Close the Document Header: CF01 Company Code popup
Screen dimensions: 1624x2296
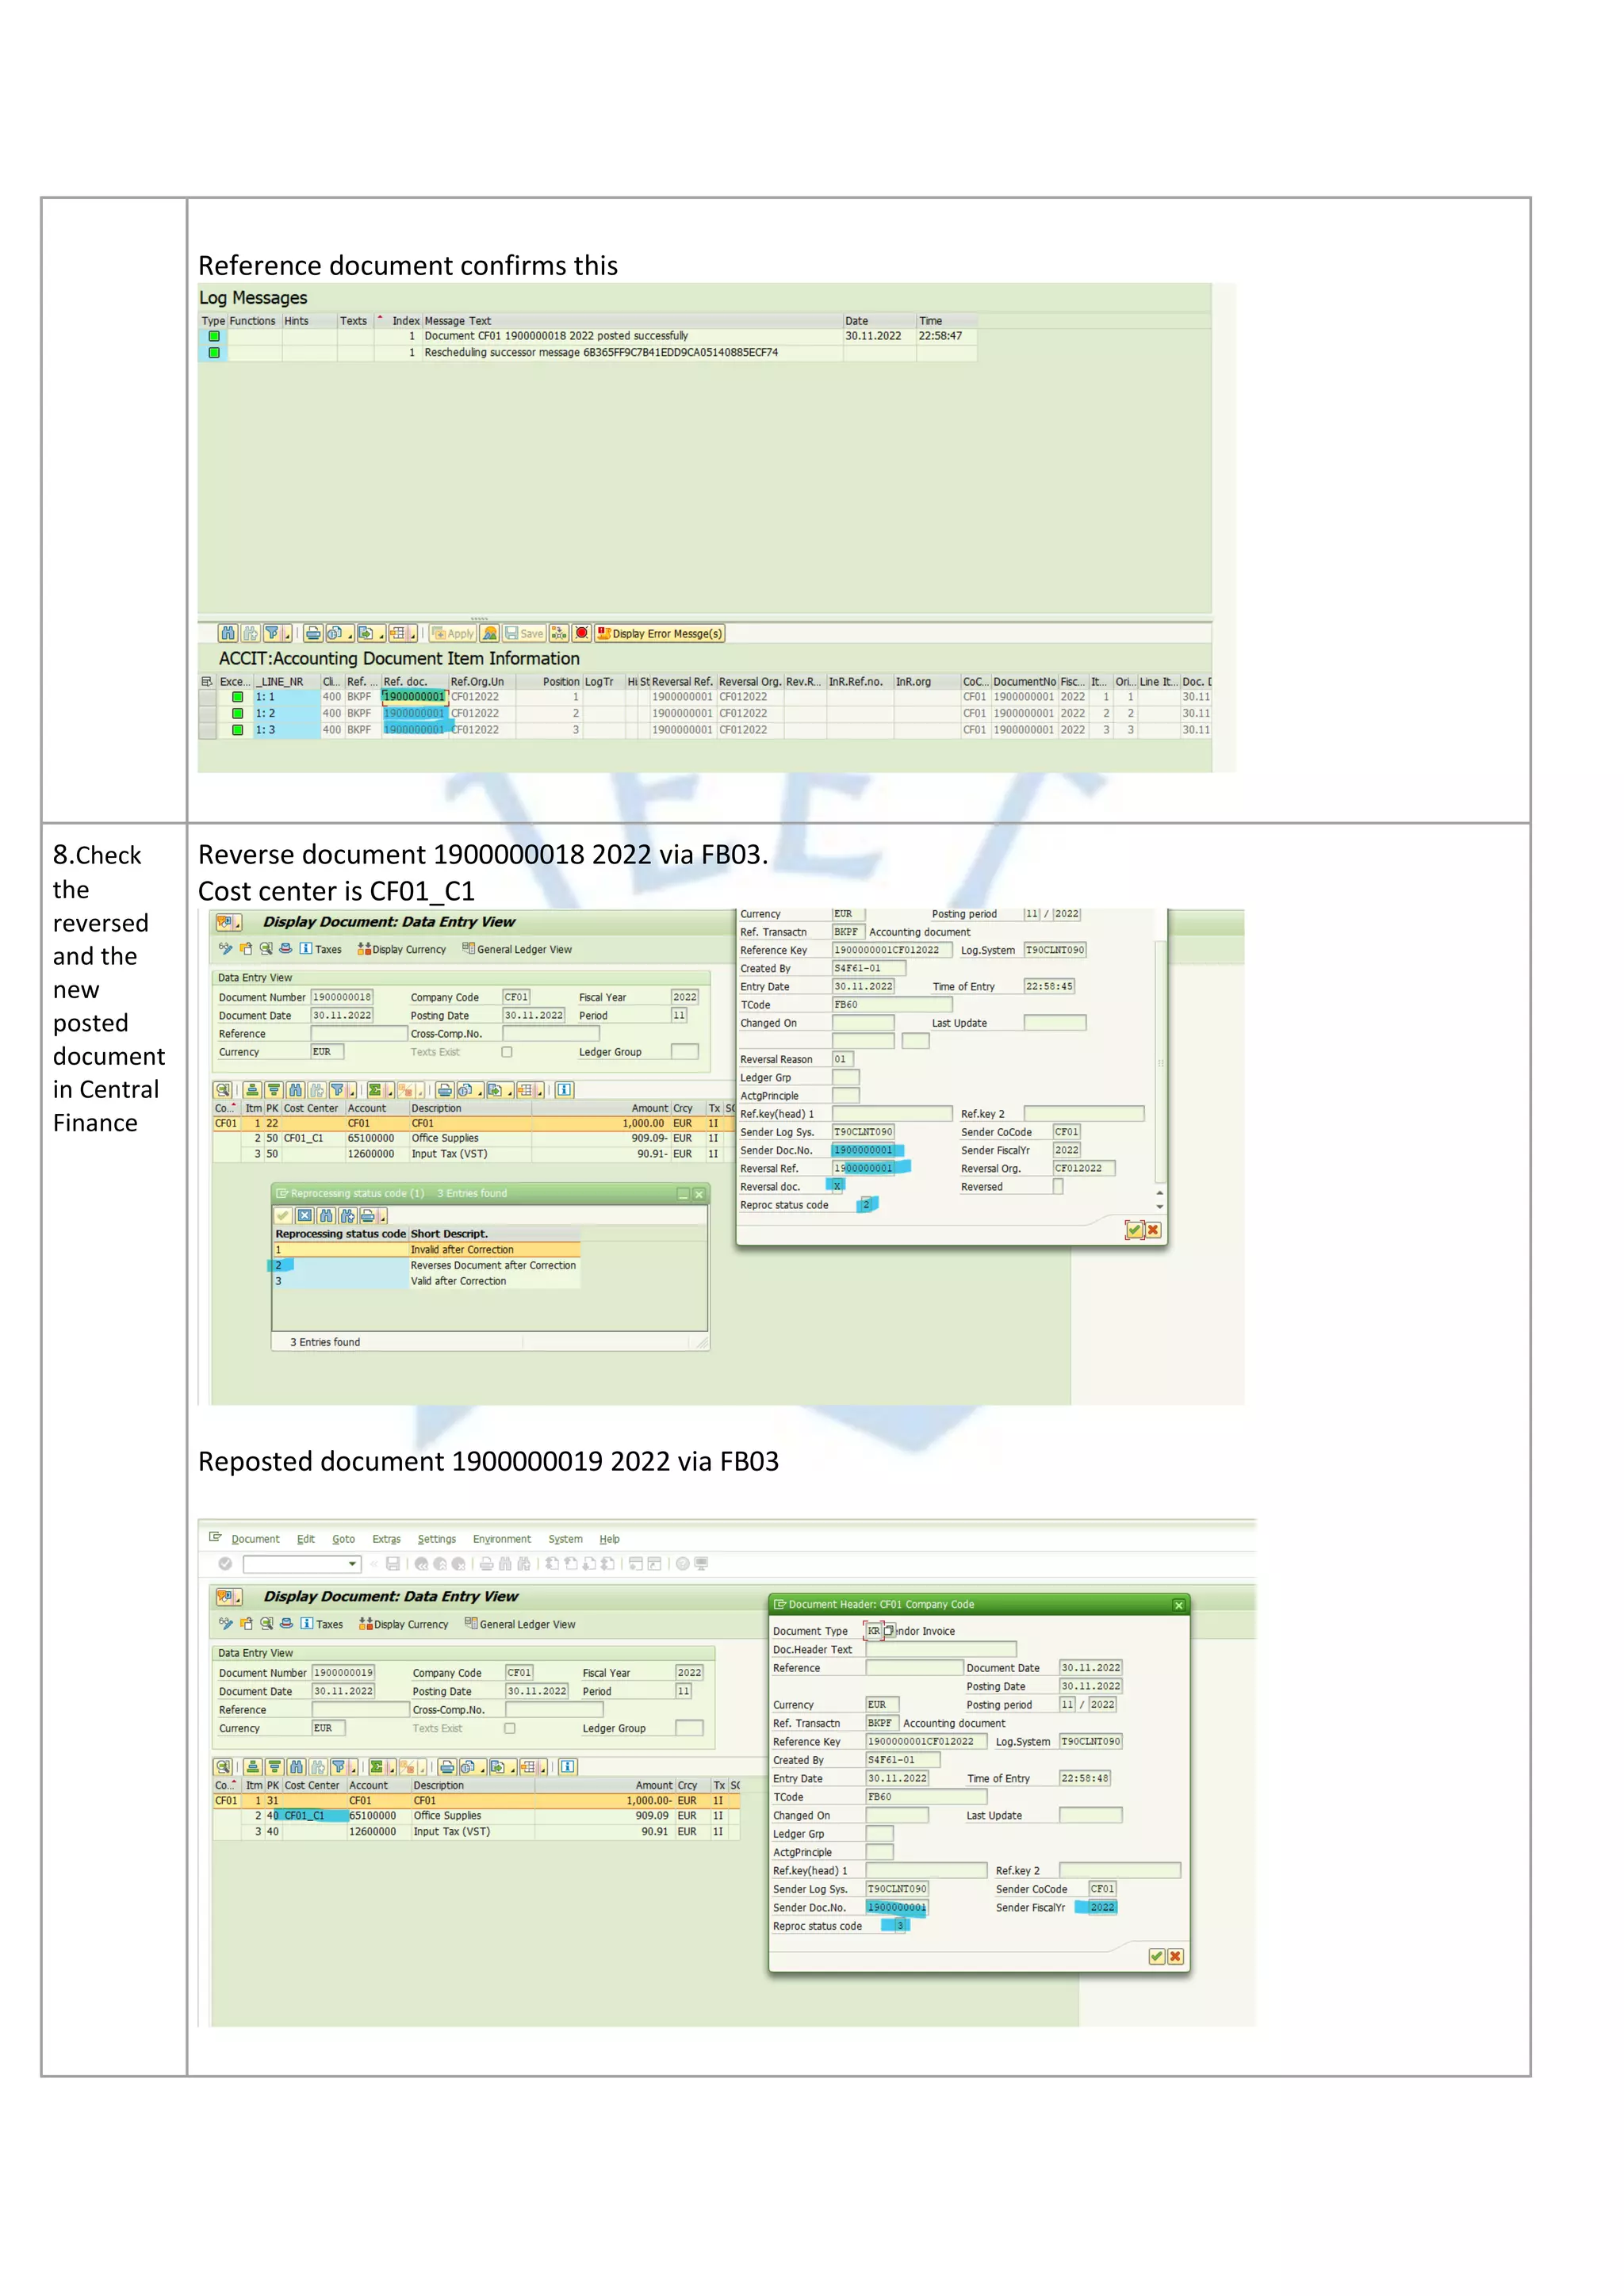coord(1179,1605)
